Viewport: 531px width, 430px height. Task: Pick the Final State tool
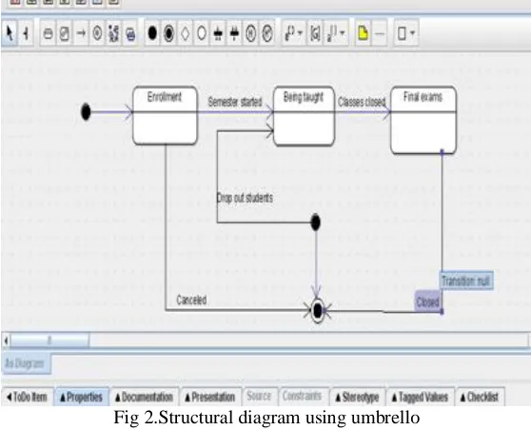tap(168, 33)
